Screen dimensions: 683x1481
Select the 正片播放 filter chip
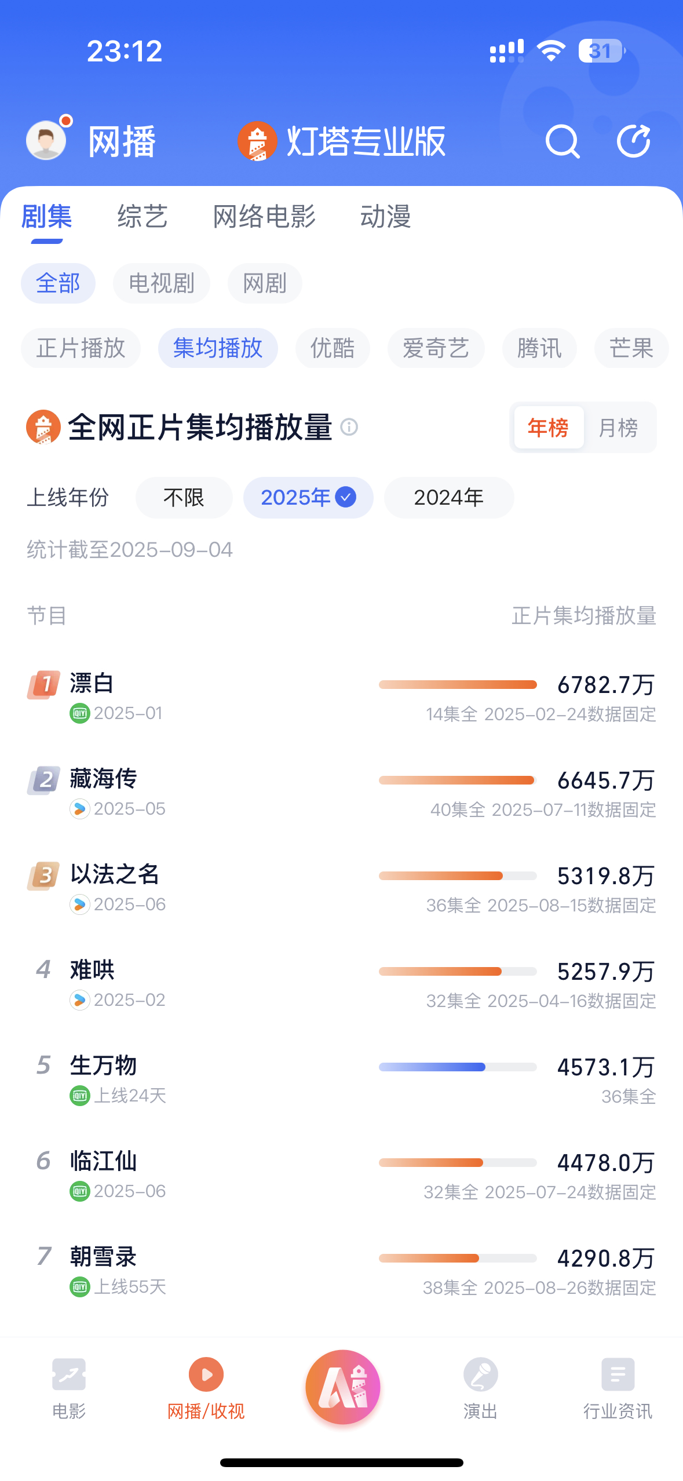coord(81,348)
